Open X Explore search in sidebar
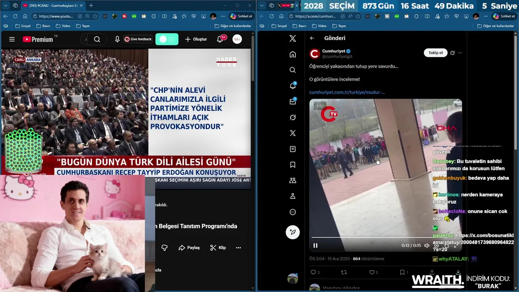This screenshot has width=519, height=292. coord(293,70)
